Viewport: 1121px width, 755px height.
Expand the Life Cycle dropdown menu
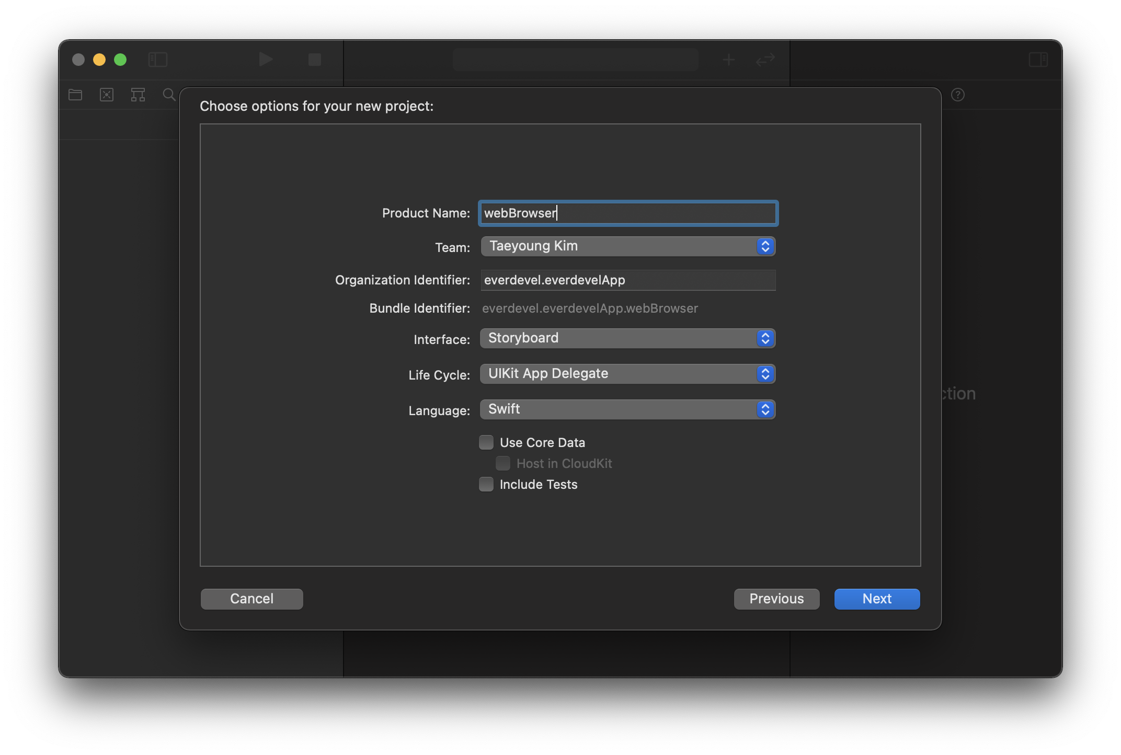click(x=626, y=372)
